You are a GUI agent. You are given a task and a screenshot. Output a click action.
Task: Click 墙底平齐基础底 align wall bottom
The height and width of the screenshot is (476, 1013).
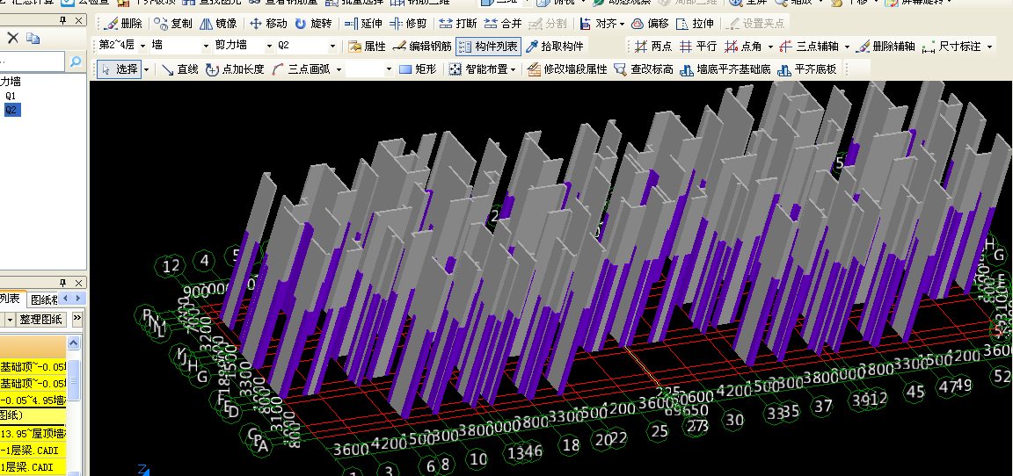point(725,69)
